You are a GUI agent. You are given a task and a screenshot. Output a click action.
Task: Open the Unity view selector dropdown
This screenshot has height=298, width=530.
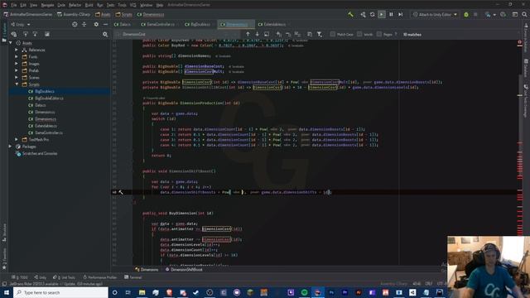pyautogui.click(x=21, y=24)
